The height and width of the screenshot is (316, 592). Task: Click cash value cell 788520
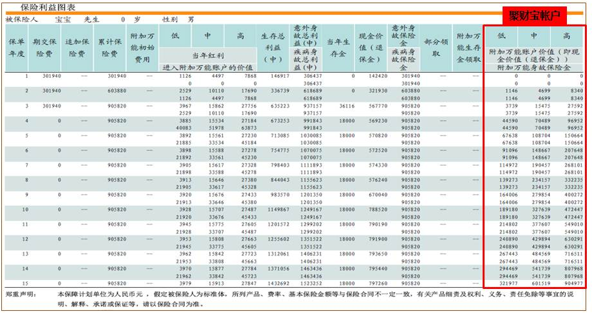pos(378,210)
